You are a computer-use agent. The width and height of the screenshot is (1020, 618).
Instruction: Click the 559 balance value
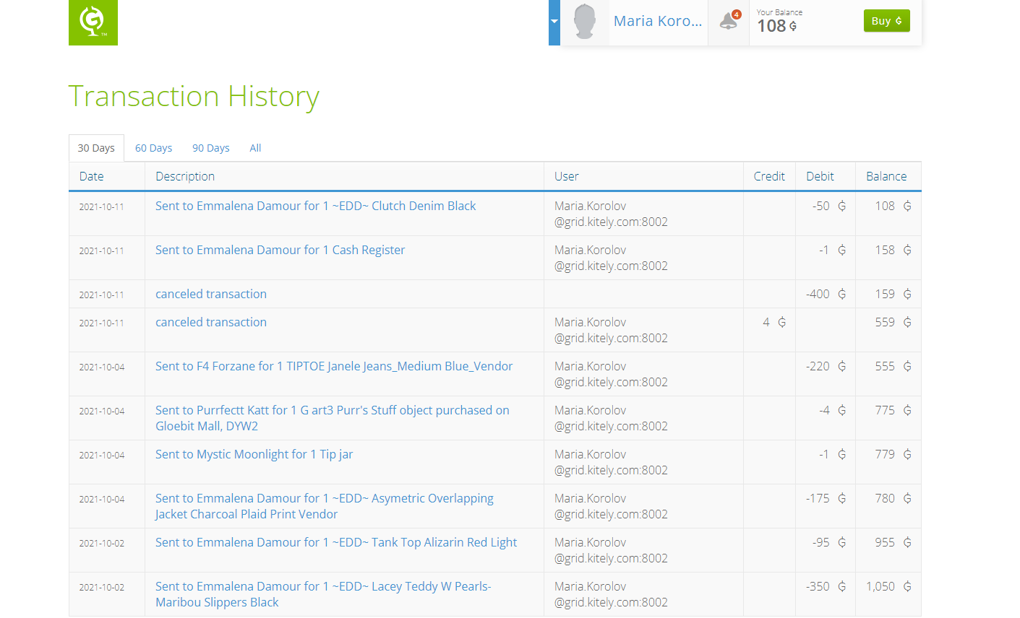click(x=893, y=322)
